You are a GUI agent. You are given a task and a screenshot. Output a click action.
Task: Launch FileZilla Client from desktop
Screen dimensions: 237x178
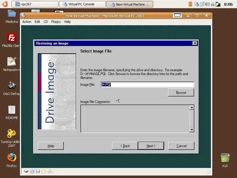click(12, 40)
